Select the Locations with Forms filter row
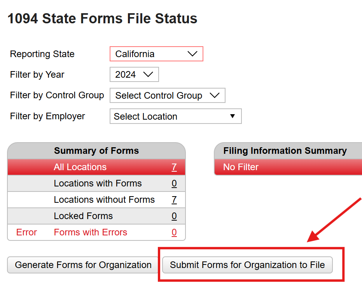Image resolution: width=362 pixels, height=282 pixels. point(96,183)
